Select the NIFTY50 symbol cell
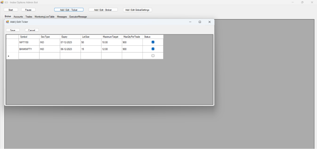The width and height of the screenshot is (317, 149). (x=29, y=42)
